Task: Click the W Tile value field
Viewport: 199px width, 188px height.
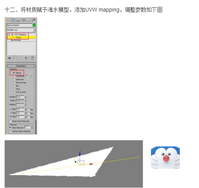Action: (20, 117)
